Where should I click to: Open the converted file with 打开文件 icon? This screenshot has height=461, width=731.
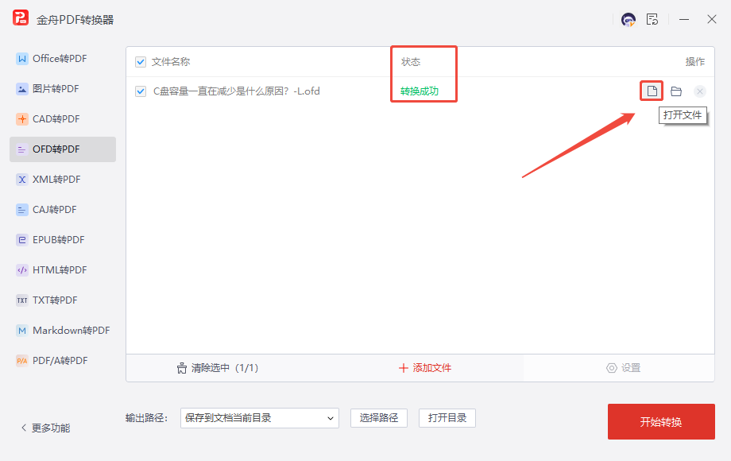(652, 91)
